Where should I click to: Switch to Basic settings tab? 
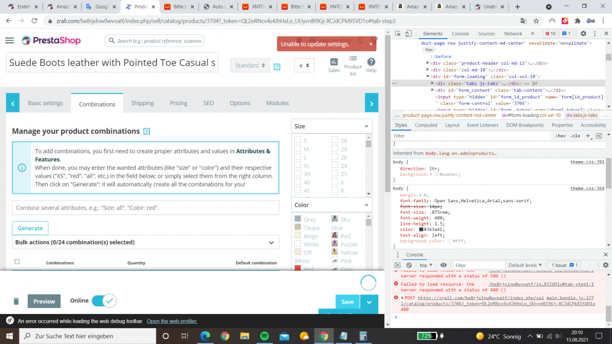45,103
